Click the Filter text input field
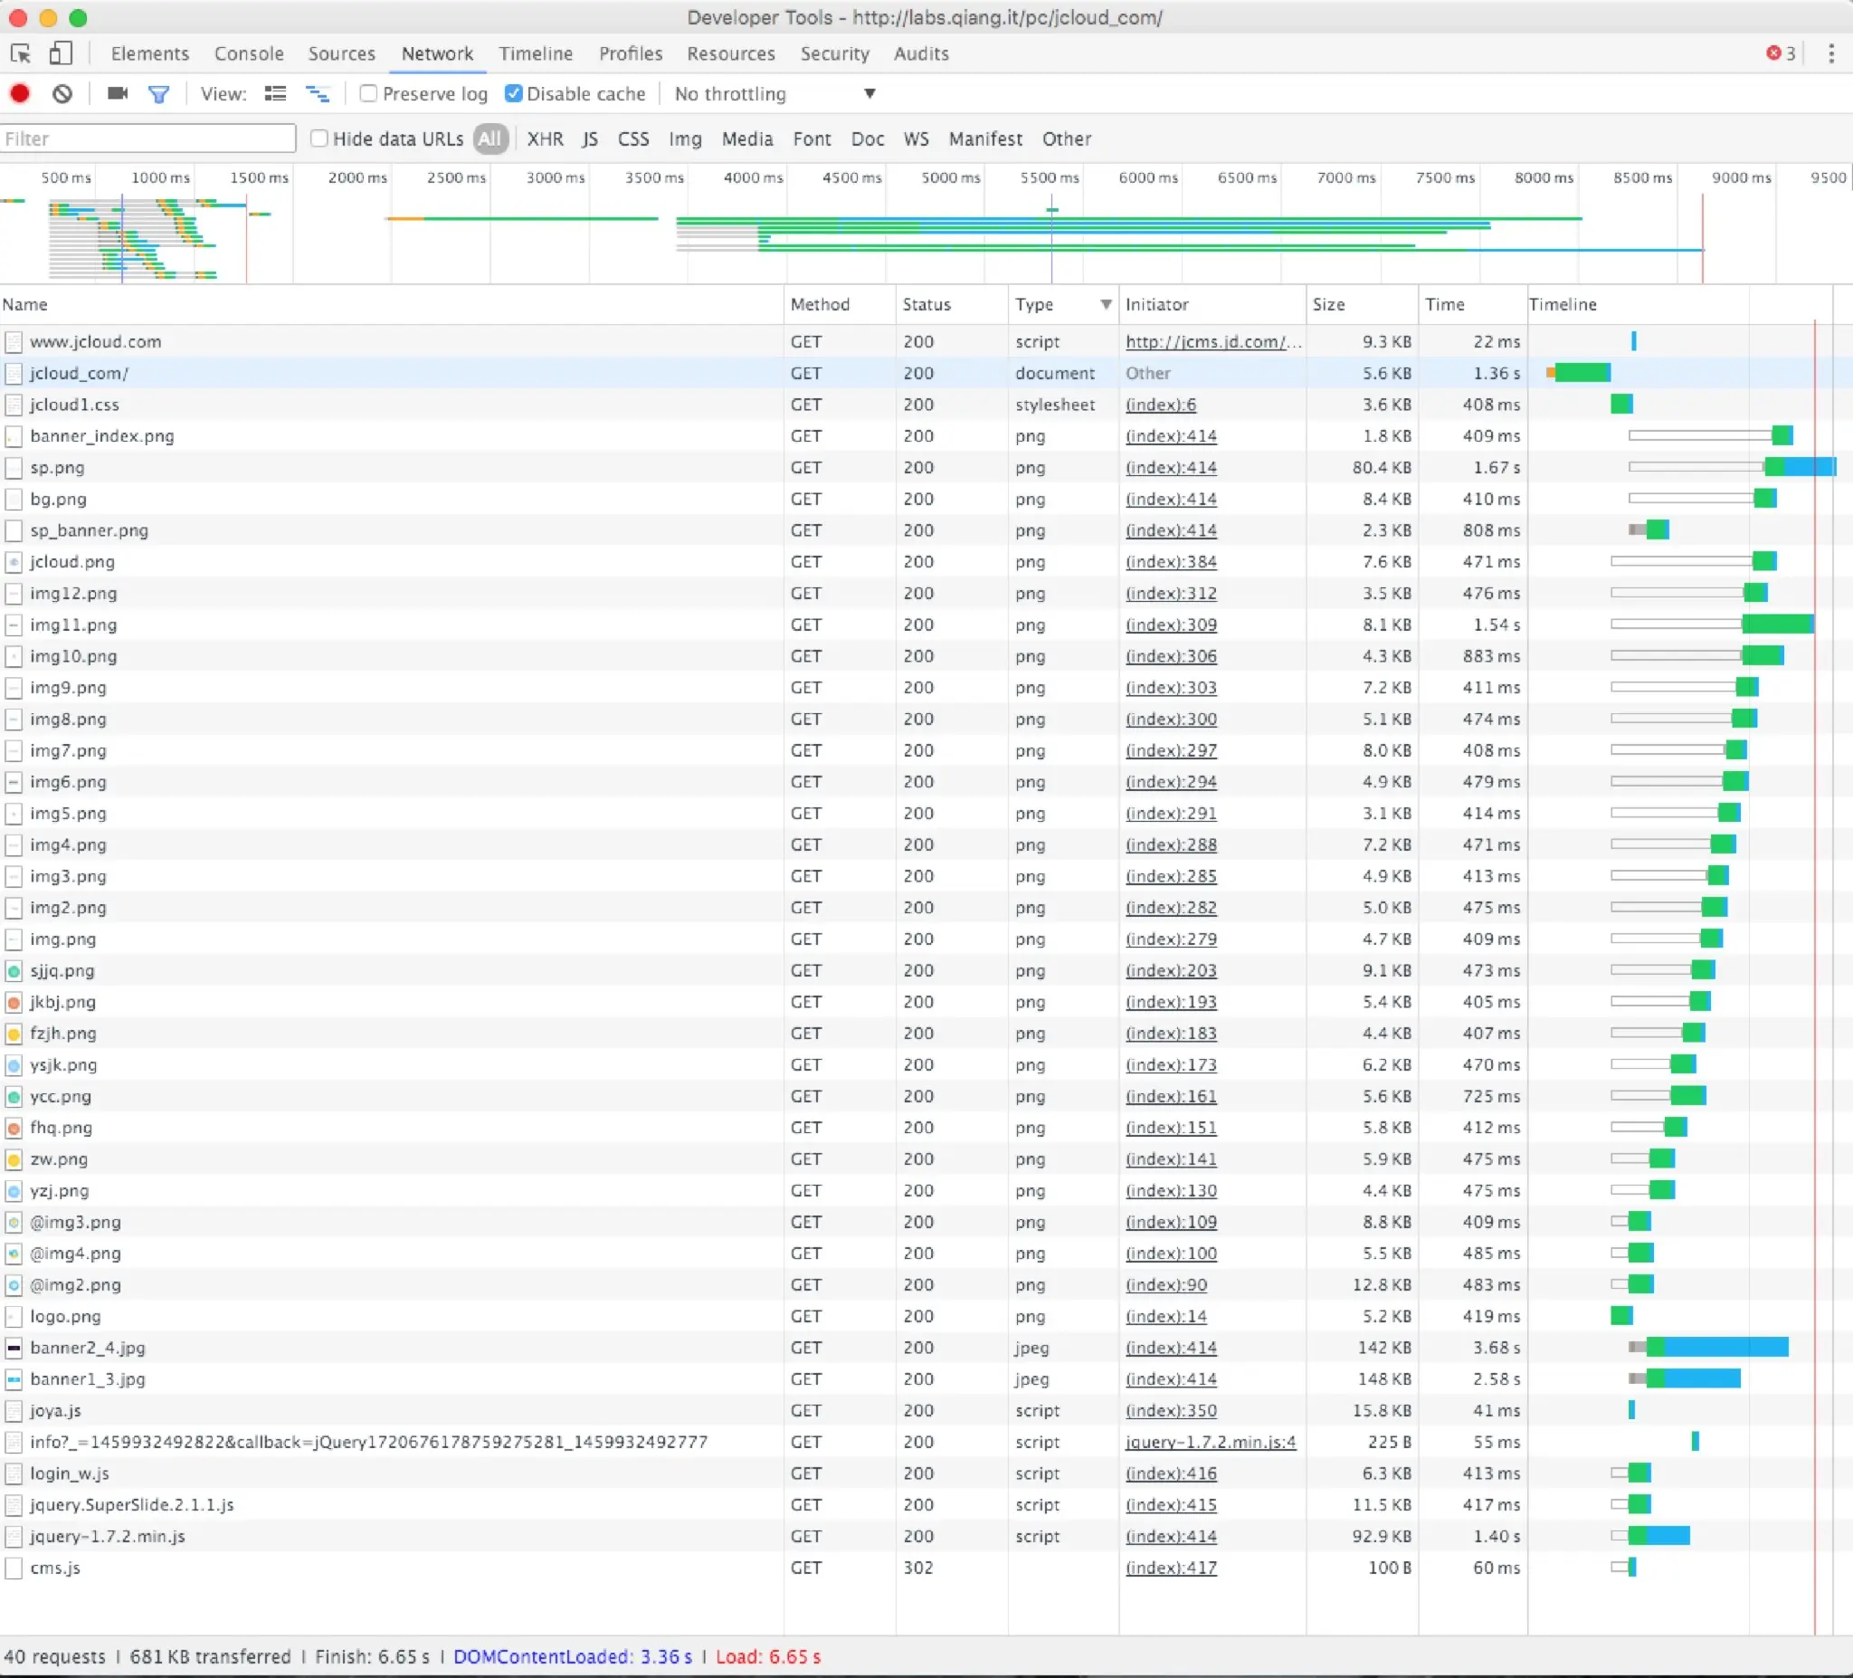 click(x=147, y=138)
